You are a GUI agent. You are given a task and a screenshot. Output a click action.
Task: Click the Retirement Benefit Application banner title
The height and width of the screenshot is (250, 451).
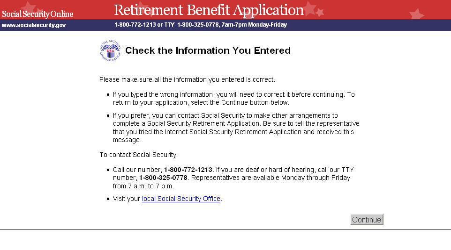209,10
